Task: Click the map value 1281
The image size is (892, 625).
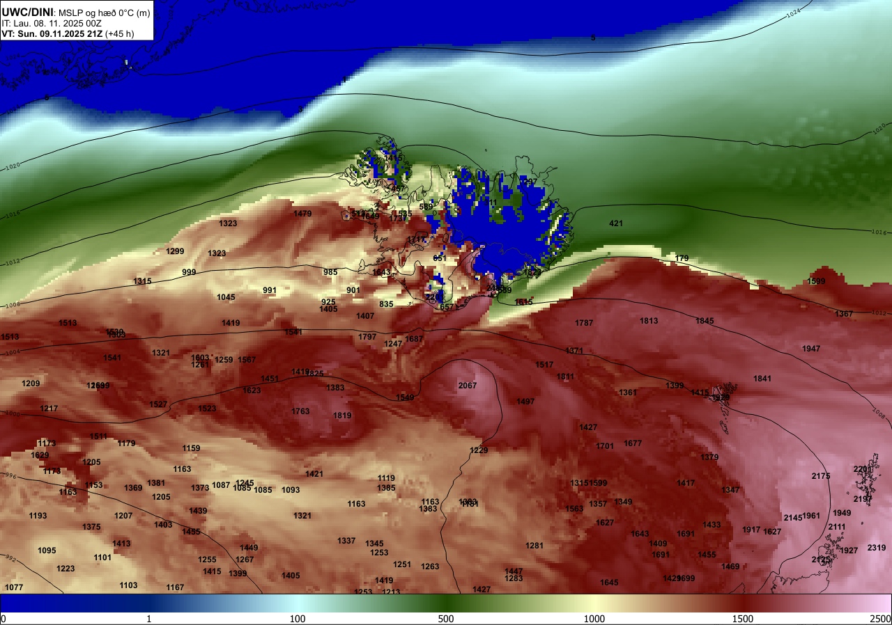Action: tap(535, 546)
